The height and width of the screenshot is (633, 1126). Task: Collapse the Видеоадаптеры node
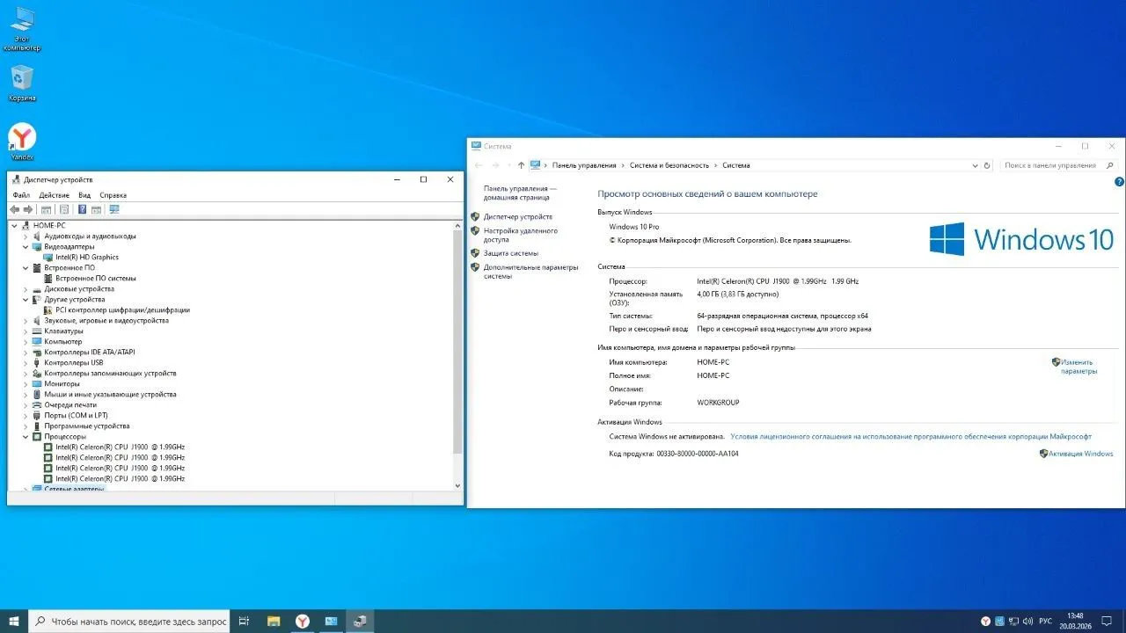pos(26,247)
